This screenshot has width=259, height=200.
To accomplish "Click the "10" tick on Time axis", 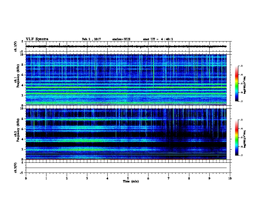I will point(230,178).
